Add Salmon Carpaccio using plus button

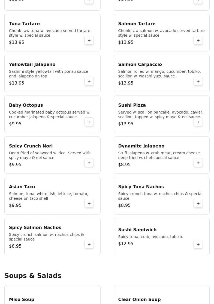tap(198, 81)
